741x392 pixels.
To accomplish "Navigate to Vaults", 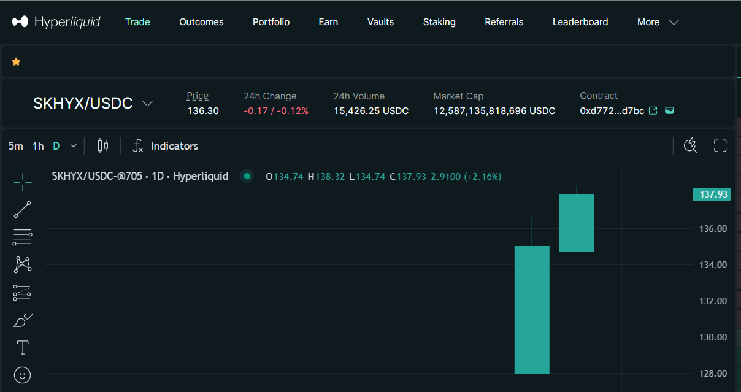I will click(x=380, y=22).
